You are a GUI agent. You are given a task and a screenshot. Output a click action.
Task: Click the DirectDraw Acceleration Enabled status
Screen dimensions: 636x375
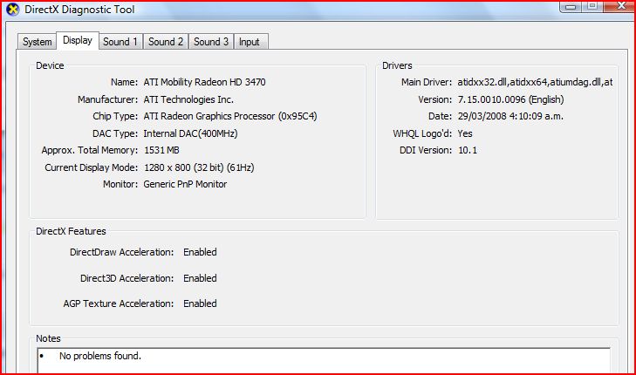200,252
